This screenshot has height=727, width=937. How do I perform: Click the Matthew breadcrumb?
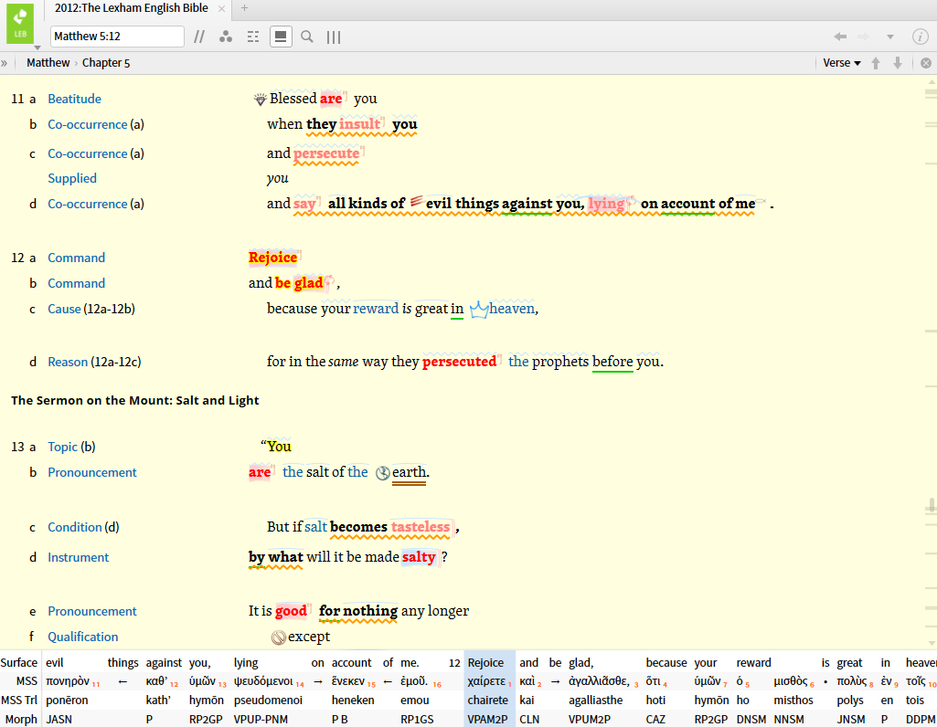48,63
